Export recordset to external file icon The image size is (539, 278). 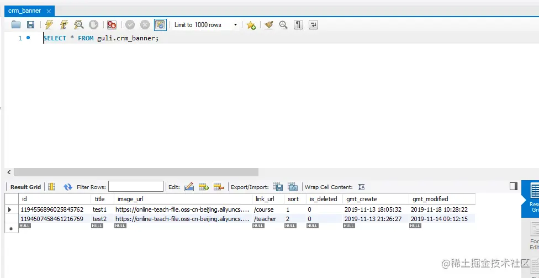pos(278,186)
